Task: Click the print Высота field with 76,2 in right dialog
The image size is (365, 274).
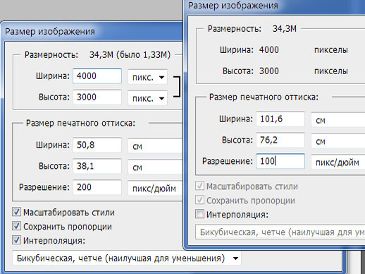Action: coord(280,140)
